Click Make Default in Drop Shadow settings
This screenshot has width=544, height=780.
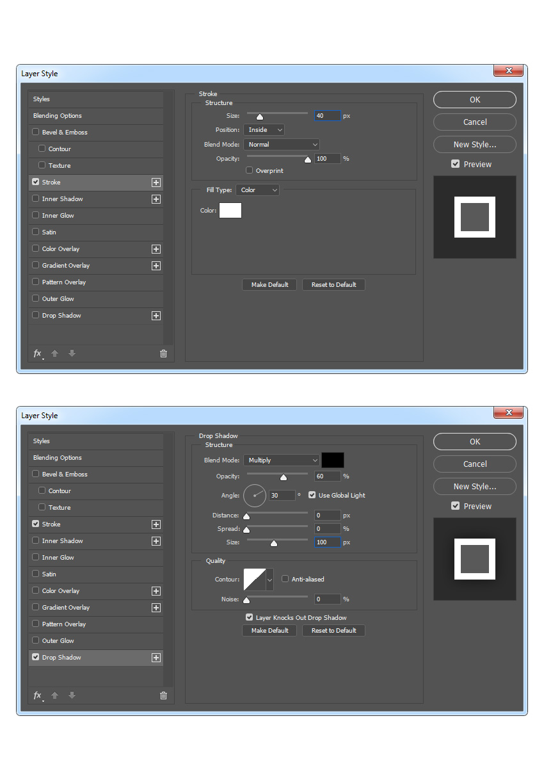(x=269, y=630)
